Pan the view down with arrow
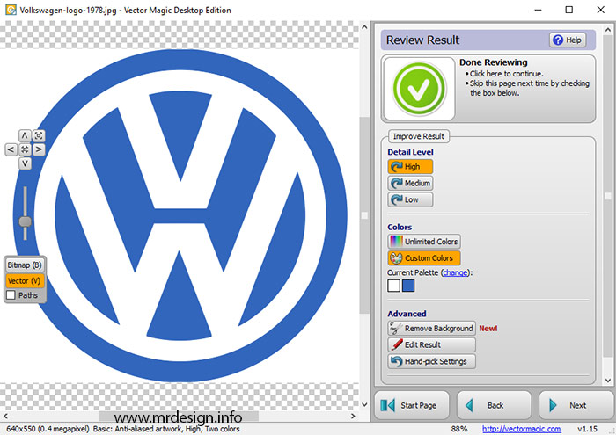The width and height of the screenshot is (616, 435). click(25, 163)
